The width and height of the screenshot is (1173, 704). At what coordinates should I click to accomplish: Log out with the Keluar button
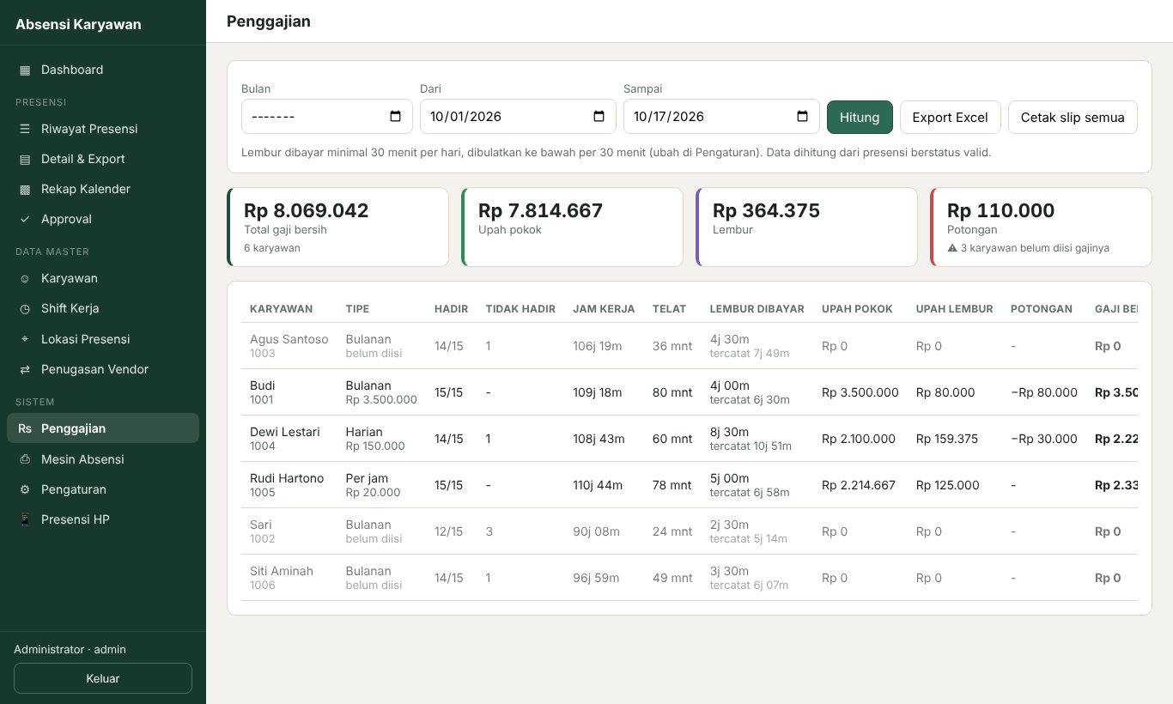pos(103,678)
